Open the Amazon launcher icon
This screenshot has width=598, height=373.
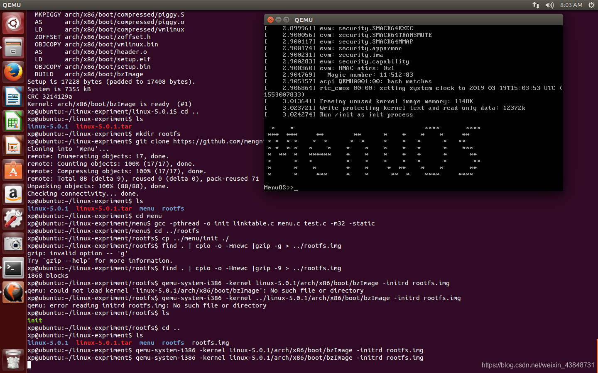[13, 194]
